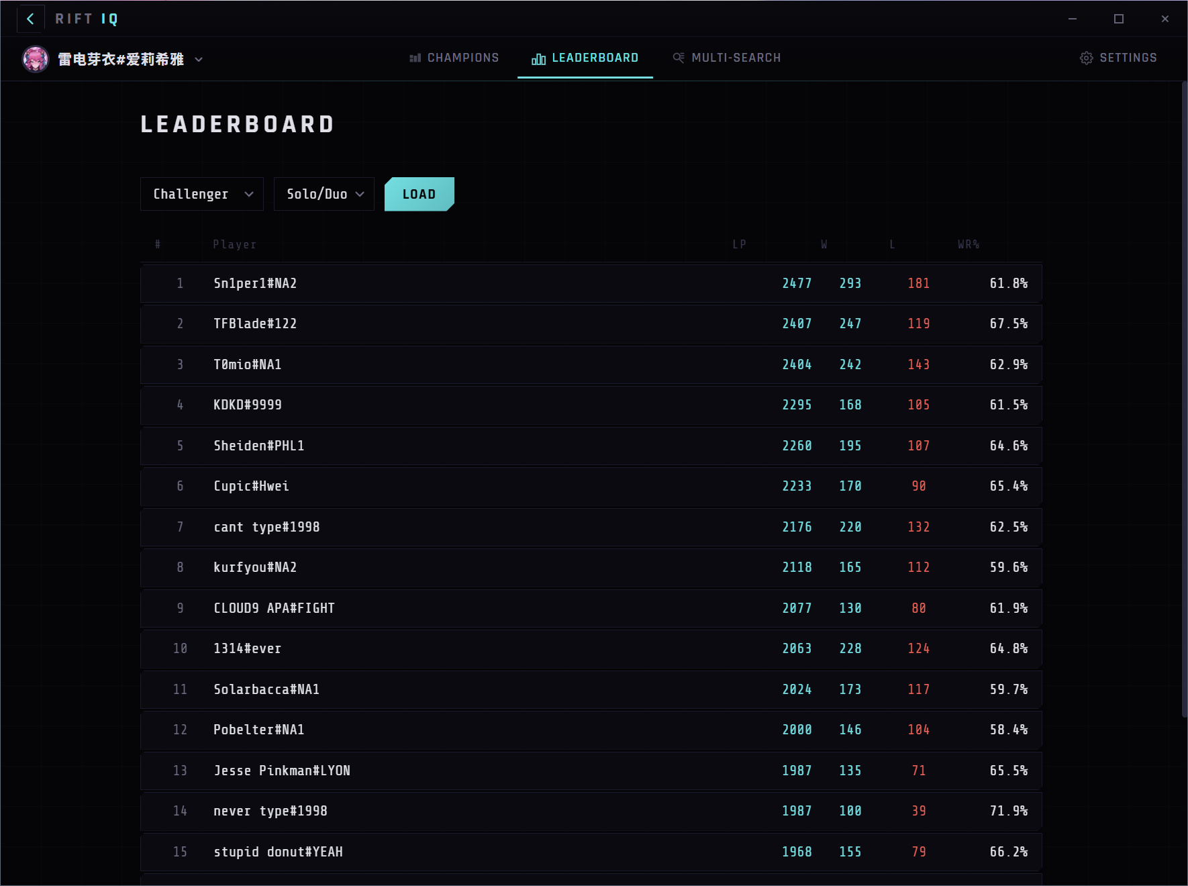Open the Solo/Duo queue dropdown
The image size is (1188, 886).
pyautogui.click(x=324, y=194)
